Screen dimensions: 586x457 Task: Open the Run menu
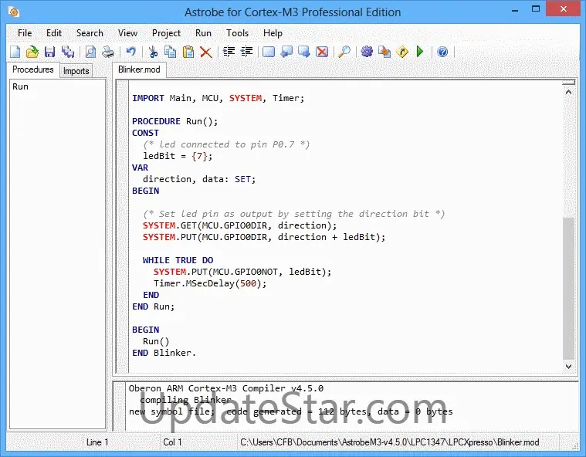(x=203, y=33)
